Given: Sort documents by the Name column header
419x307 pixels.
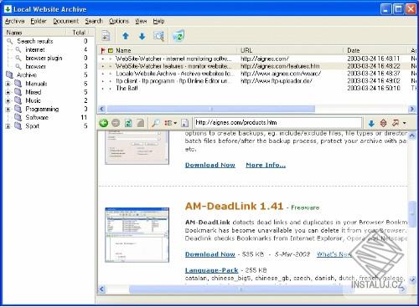Looking at the screenshot, I should click(x=176, y=50).
